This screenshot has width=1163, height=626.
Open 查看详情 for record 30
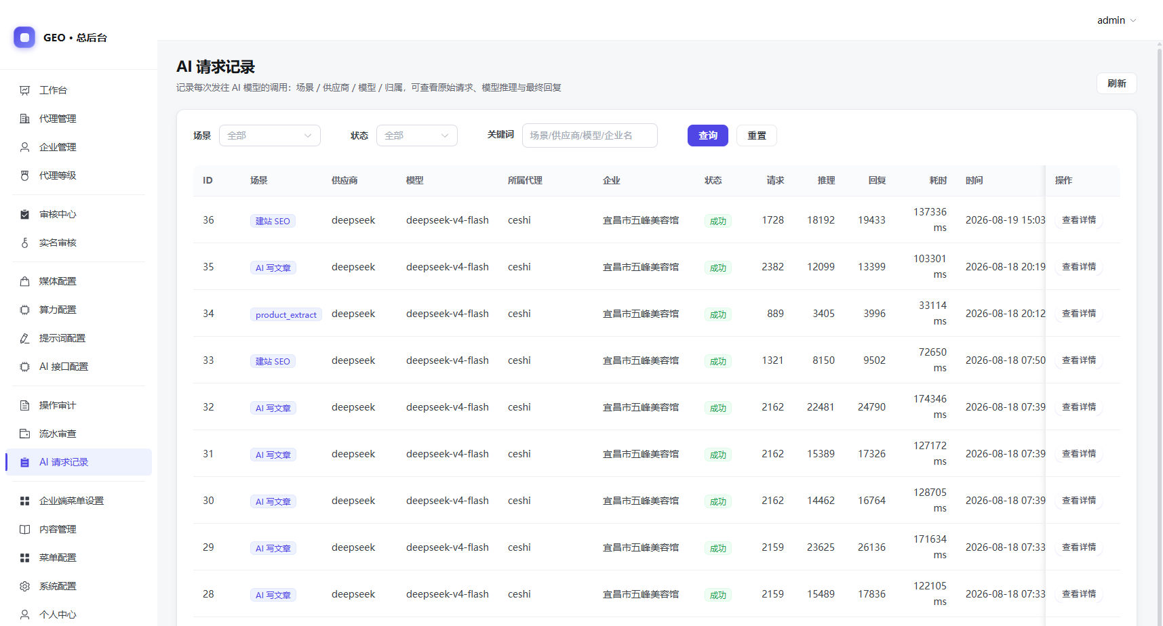[1079, 501]
